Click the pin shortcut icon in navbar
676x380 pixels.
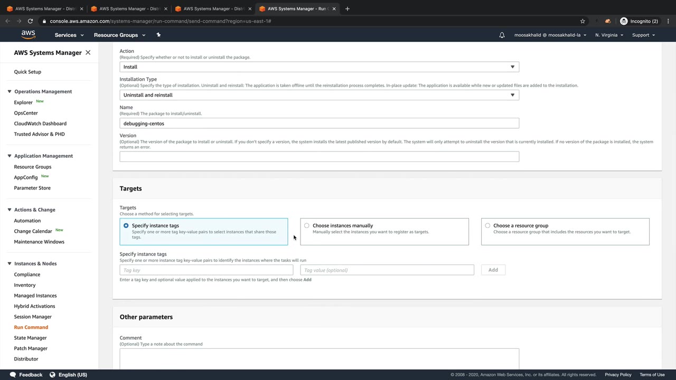click(158, 35)
